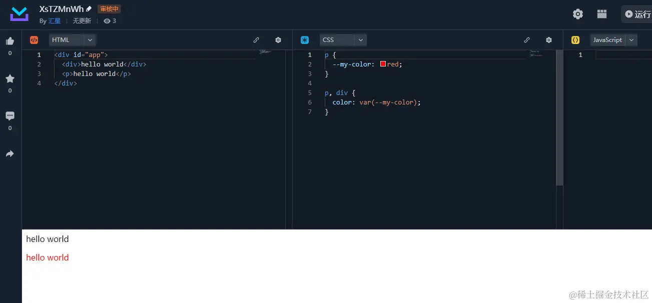This screenshot has width=652, height=303.
Task: Click HTML line with '<p>hello world</p>'
Action: pyautogui.click(x=97, y=73)
